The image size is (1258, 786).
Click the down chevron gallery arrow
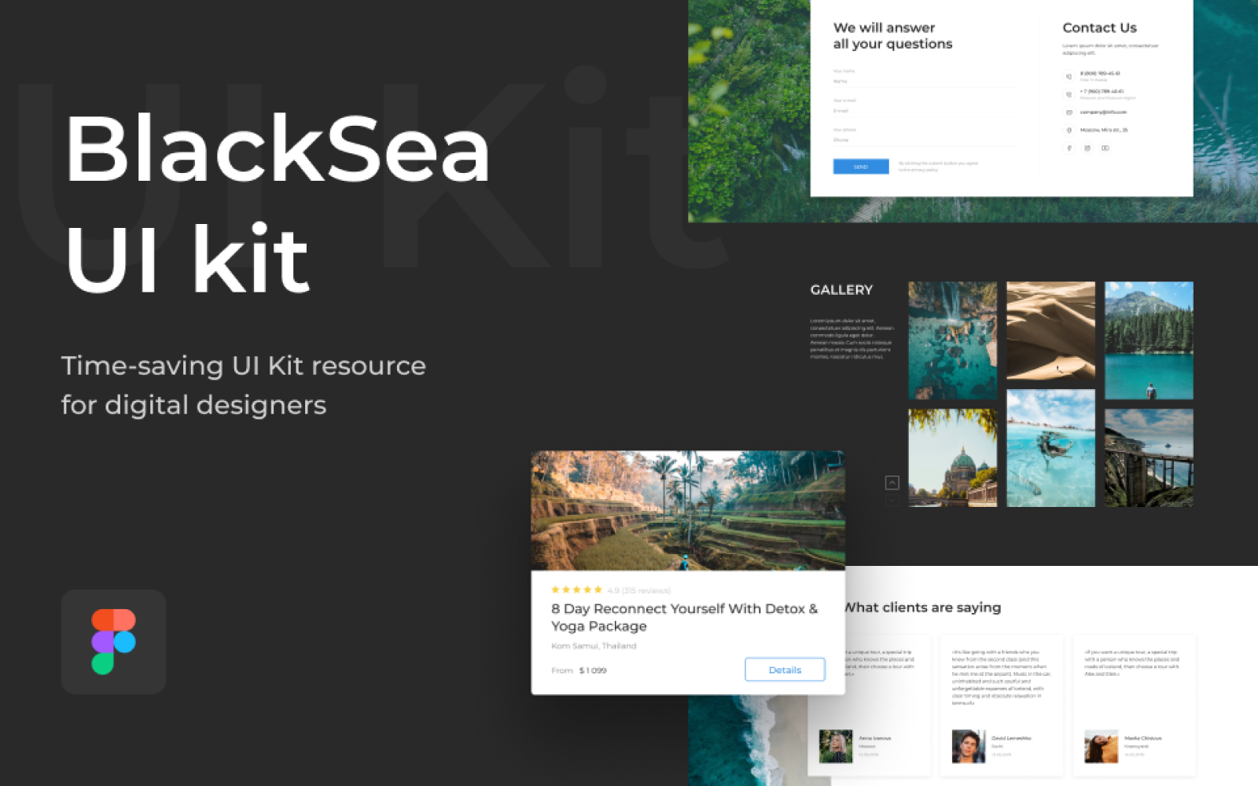[892, 499]
